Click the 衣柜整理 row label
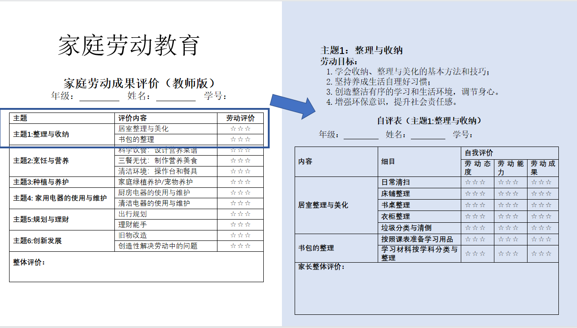 [396, 216]
